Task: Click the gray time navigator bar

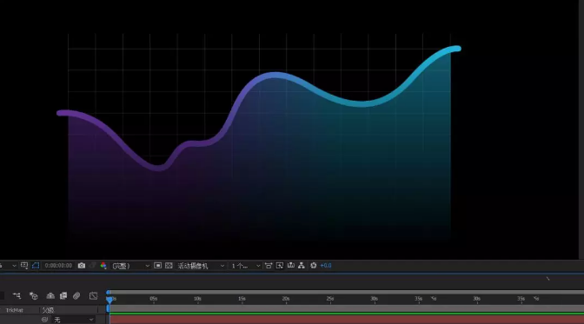Action: coord(347,293)
